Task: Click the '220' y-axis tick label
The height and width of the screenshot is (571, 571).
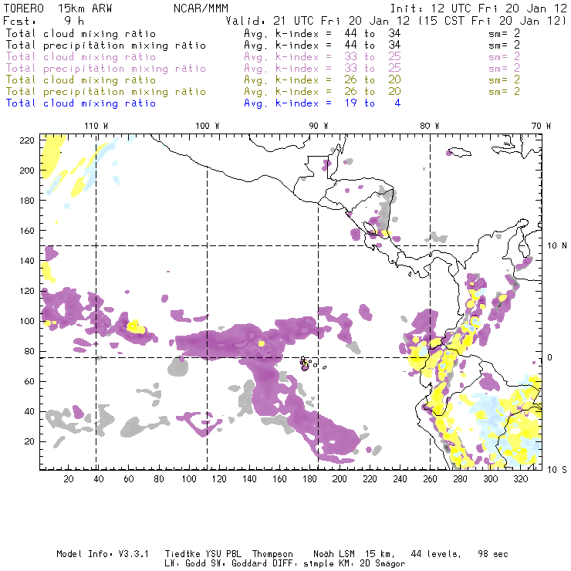Action: pos(27,140)
